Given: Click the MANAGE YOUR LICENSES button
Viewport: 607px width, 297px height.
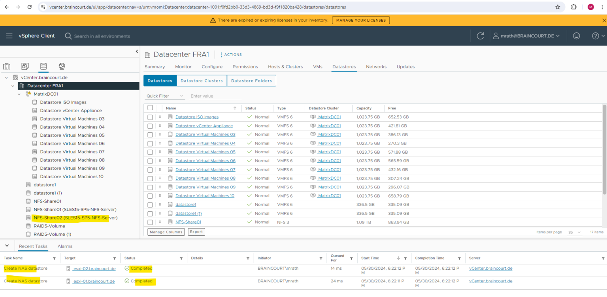Looking at the screenshot, I should click(360, 20).
